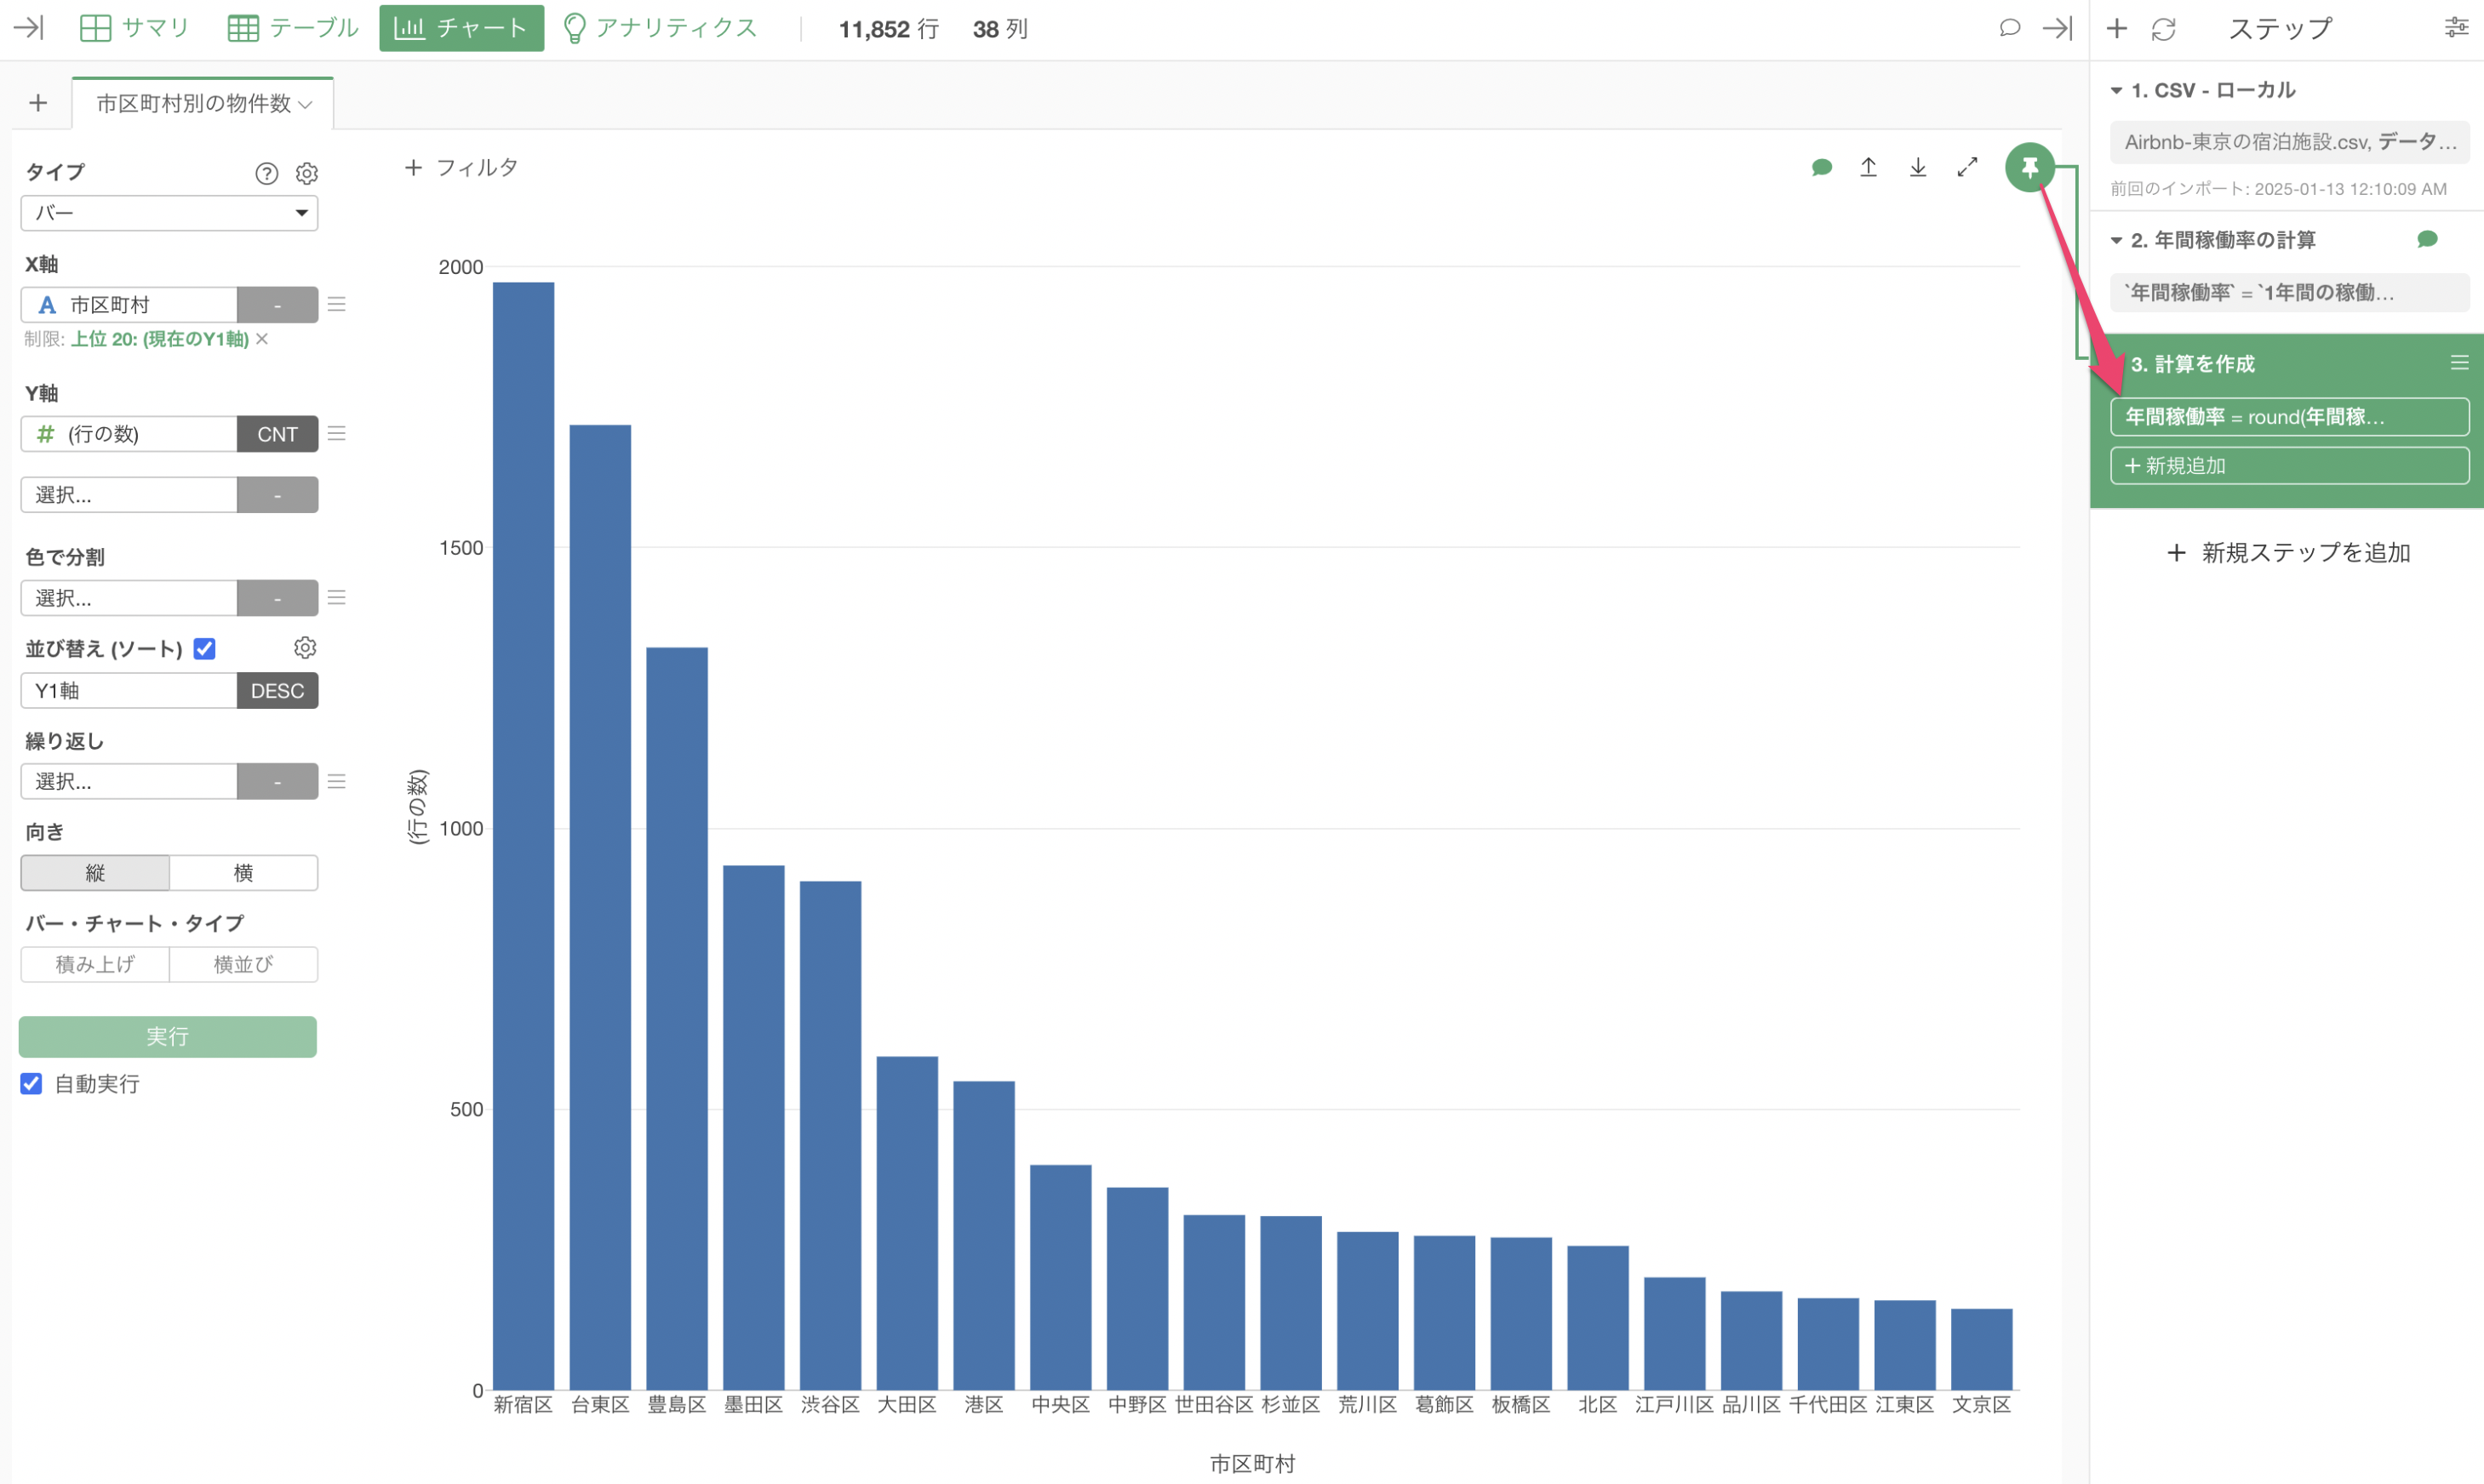This screenshot has width=2484, height=1484.
Task: Collapse step 1. CSV - ローカル
Action: 2117,90
